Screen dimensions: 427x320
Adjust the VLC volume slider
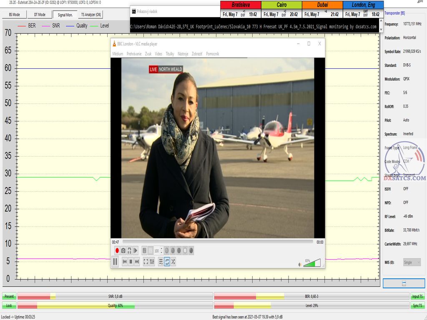tap(312, 263)
